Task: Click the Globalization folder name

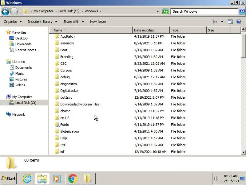Action: coord(69,131)
